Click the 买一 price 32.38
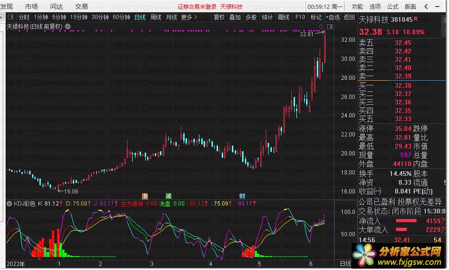 (403, 85)
